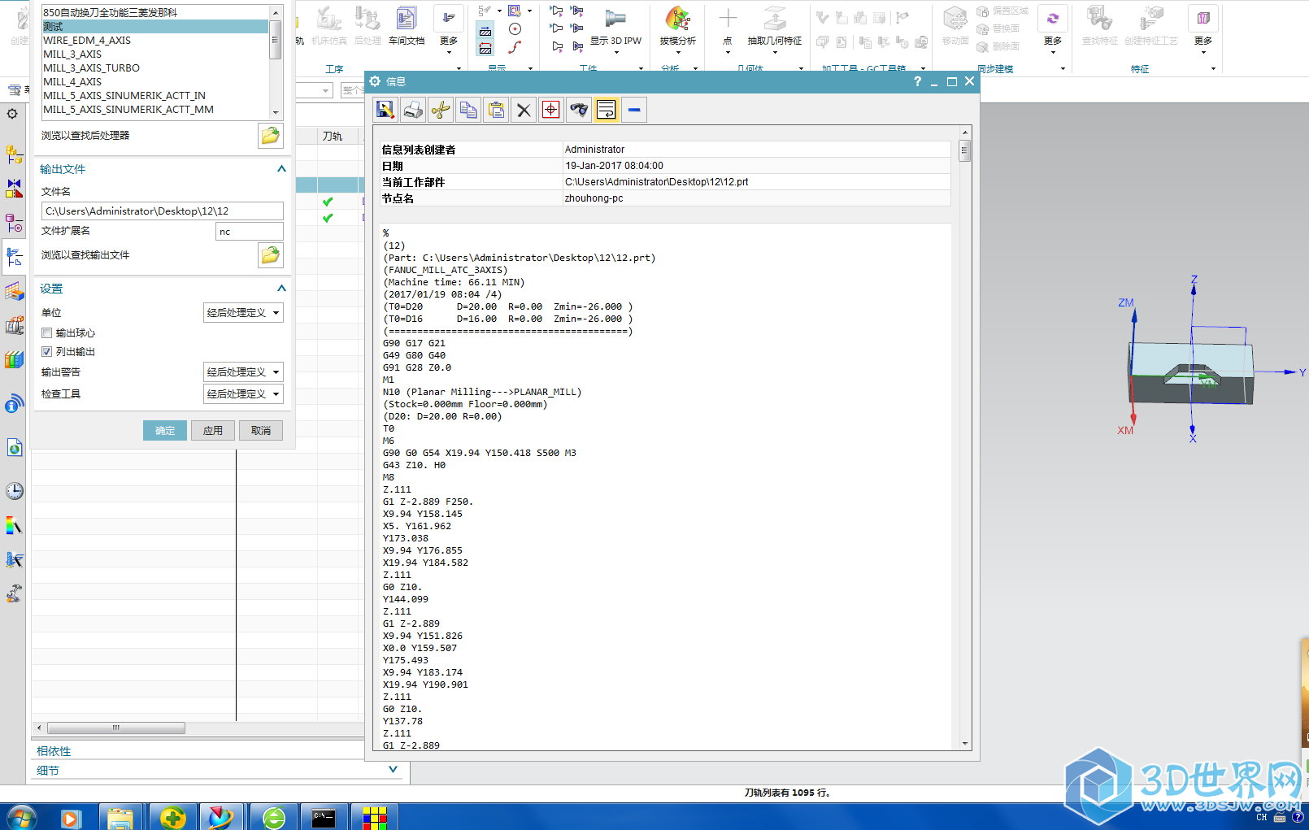Click the 文件扩展名 nc extension field
The width and height of the screenshot is (1309, 830).
click(x=249, y=232)
